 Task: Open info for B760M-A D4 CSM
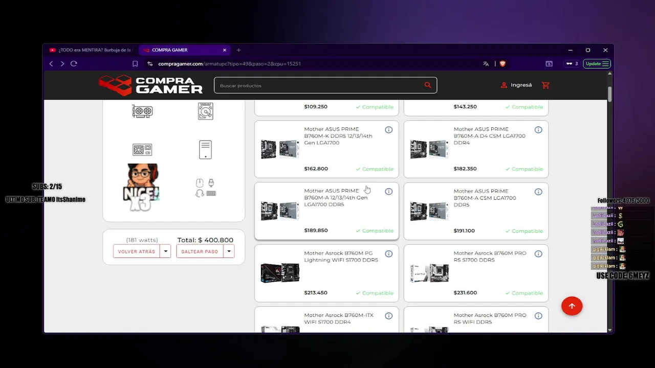click(538, 130)
